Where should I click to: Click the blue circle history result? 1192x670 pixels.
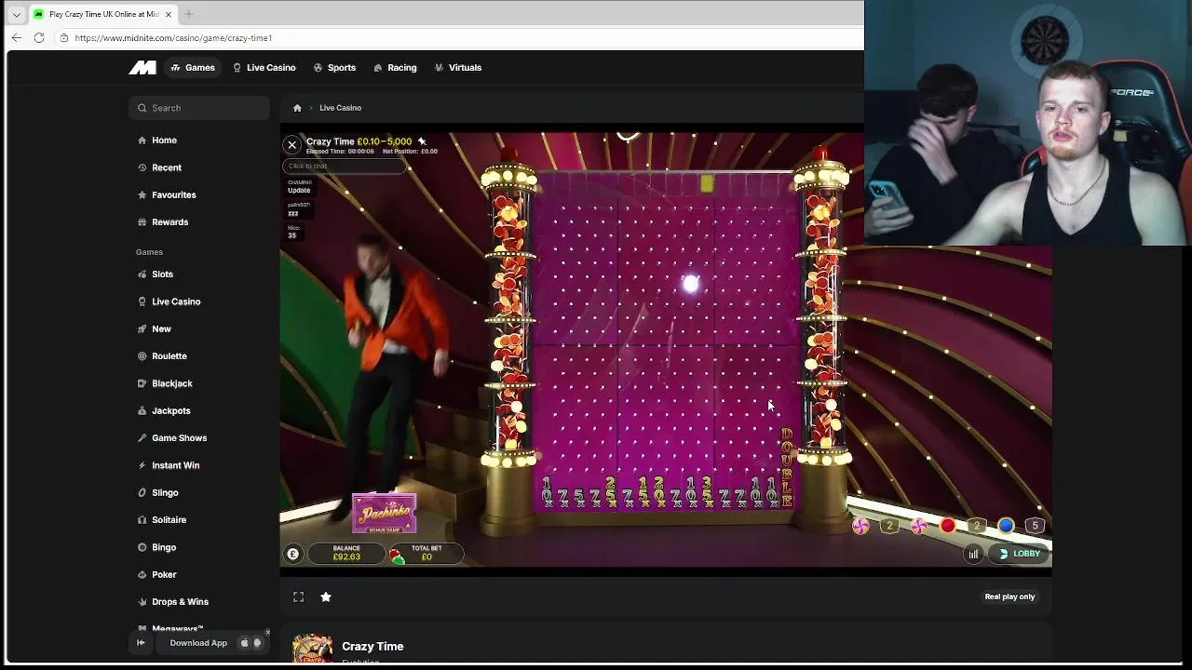pyautogui.click(x=1006, y=526)
